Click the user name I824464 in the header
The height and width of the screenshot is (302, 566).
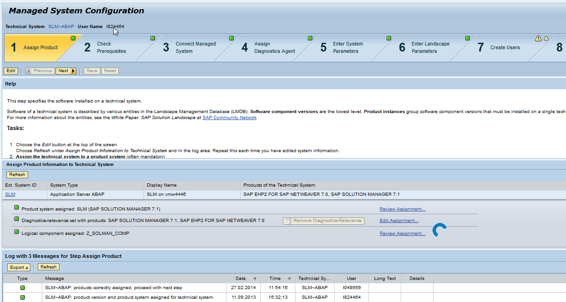coord(115,27)
